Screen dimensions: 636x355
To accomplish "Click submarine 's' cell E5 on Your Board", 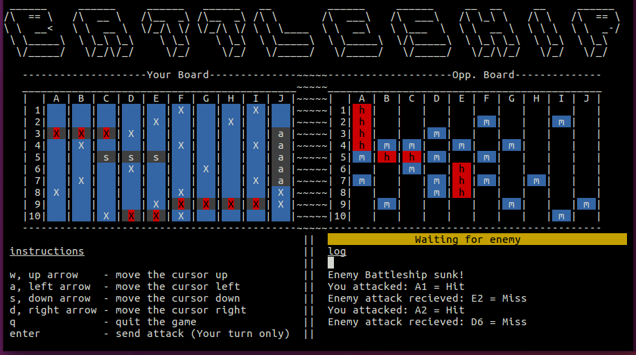I will pyautogui.click(x=156, y=157).
